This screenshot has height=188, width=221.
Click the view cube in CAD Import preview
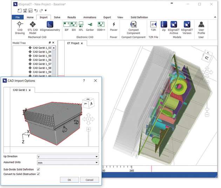88,103
